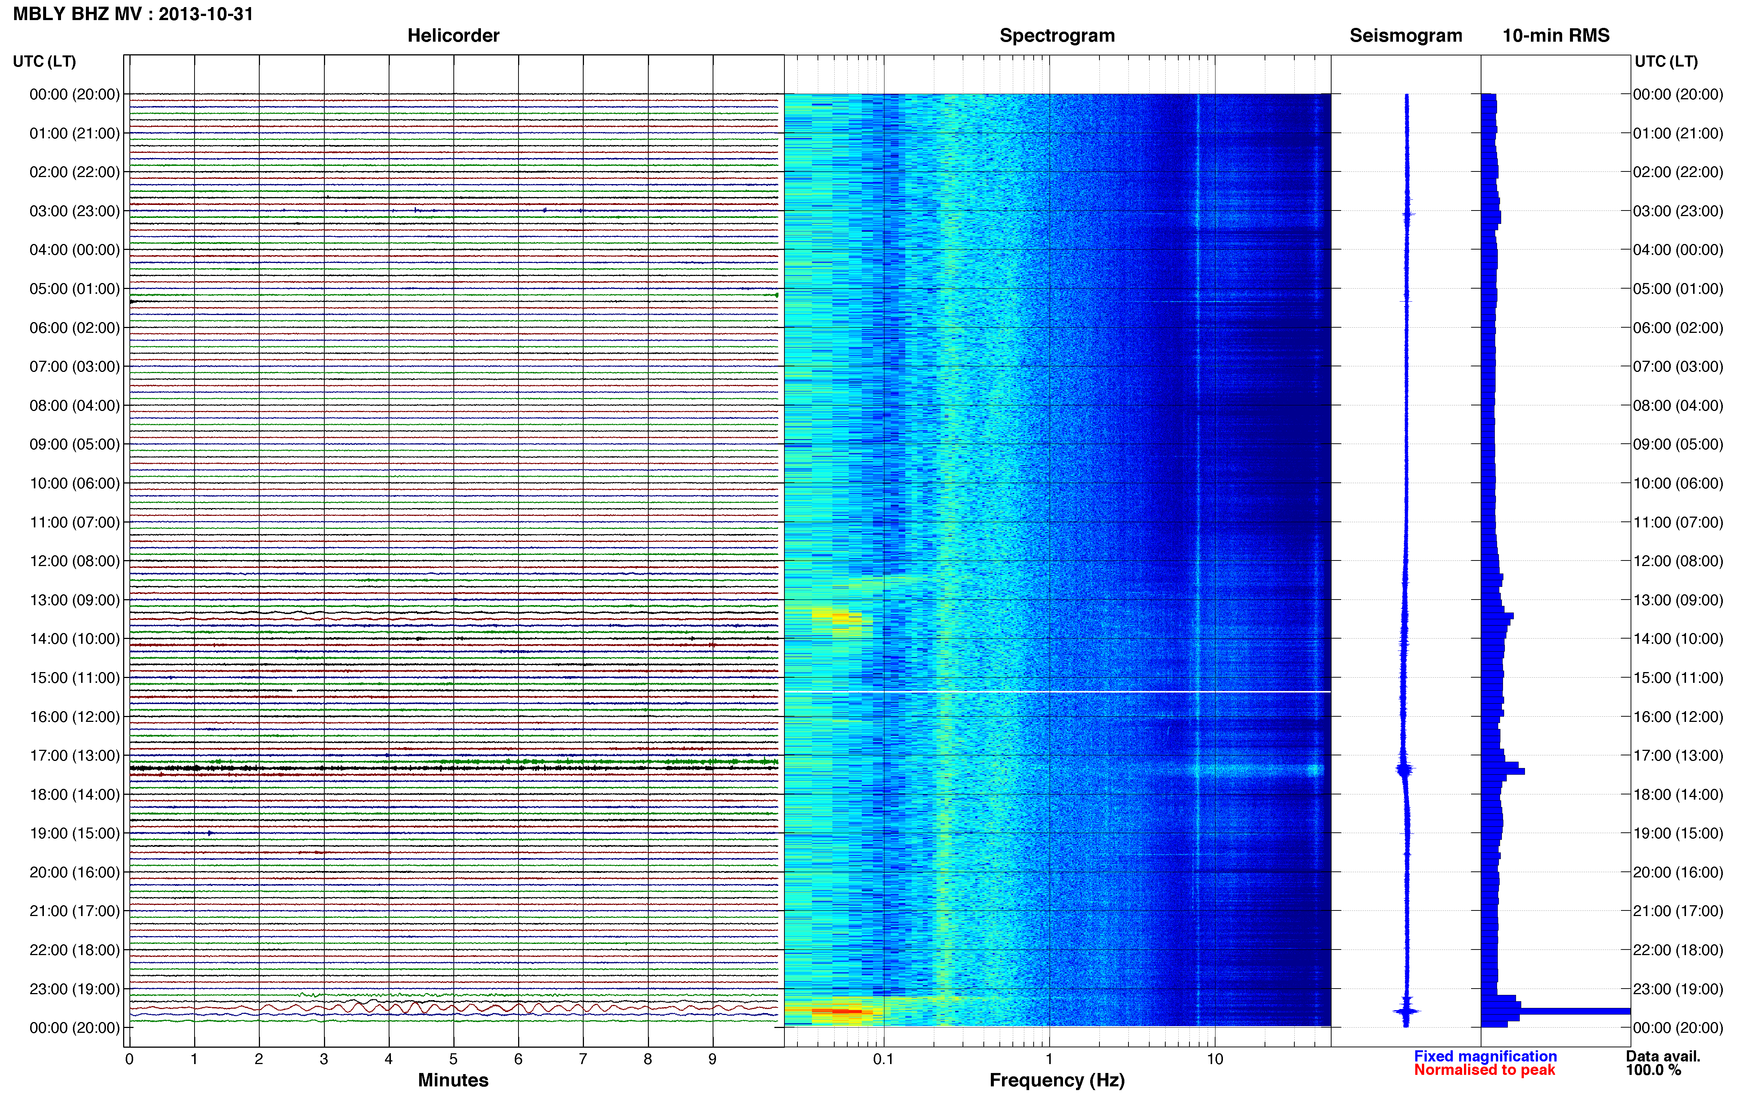Click the 'UTC (LT)' label beside the RMS panel
Viewport: 1763px width, 1102px height.
coord(1666,61)
